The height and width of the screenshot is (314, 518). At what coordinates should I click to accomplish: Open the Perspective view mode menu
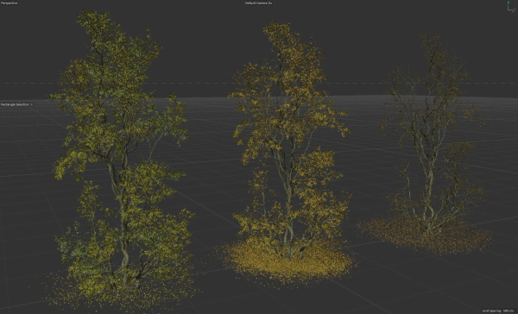tap(9, 3)
